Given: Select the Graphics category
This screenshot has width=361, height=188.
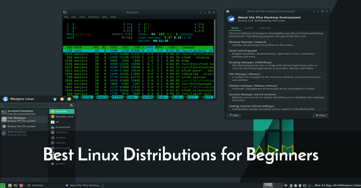Looking at the screenshot, I should tap(62, 137).
